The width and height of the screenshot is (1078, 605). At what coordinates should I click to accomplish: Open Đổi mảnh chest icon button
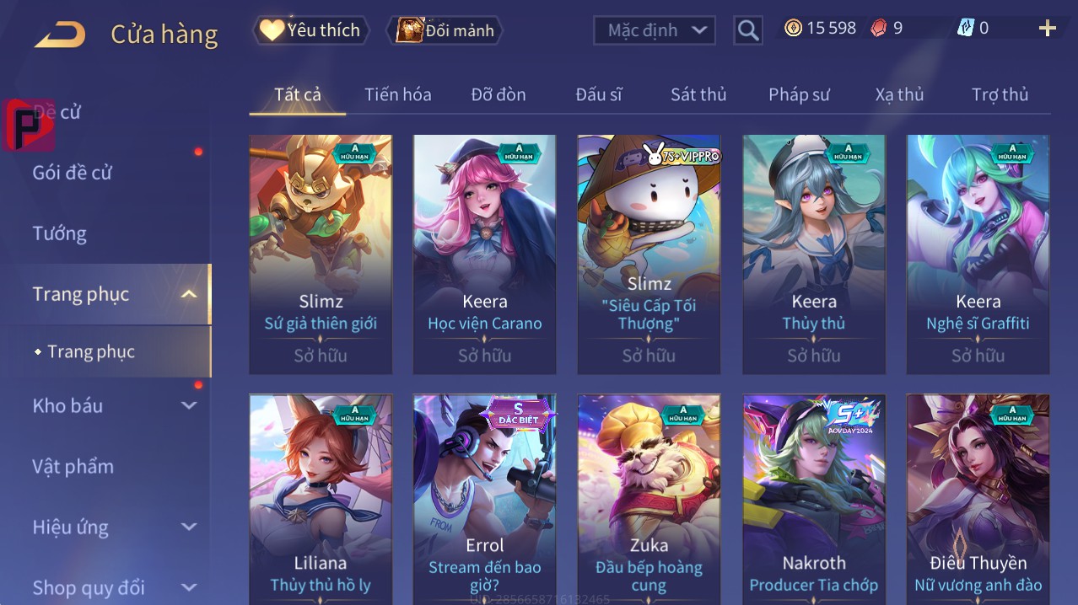coord(445,30)
